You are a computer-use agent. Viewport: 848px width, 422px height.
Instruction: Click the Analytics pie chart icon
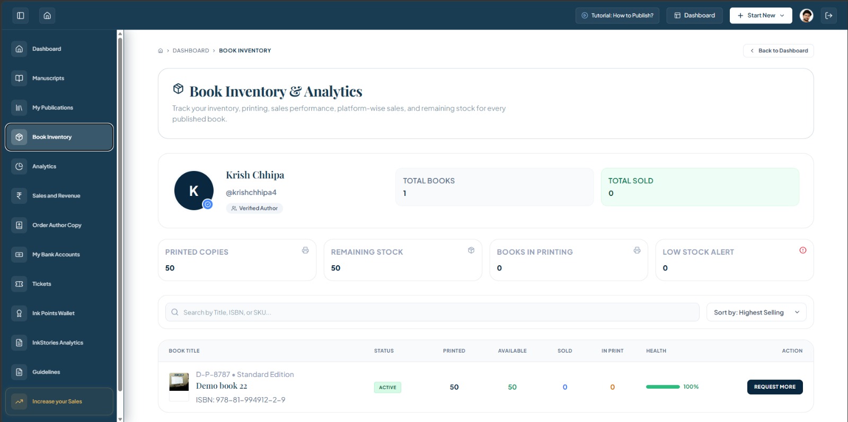(x=19, y=166)
